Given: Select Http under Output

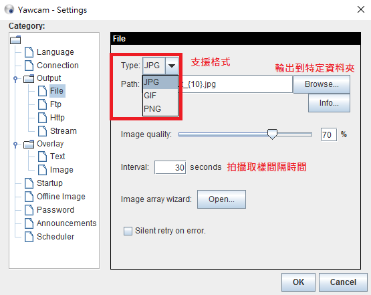Looking at the screenshot, I should click(57, 118).
